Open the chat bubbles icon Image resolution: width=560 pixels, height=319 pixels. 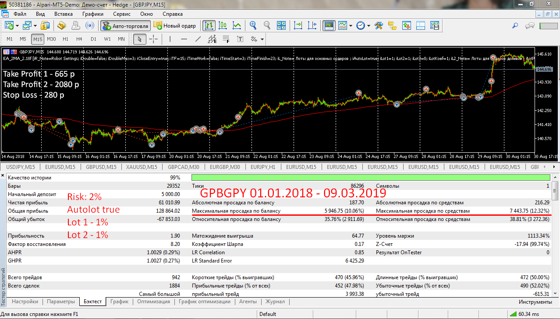[530, 25]
